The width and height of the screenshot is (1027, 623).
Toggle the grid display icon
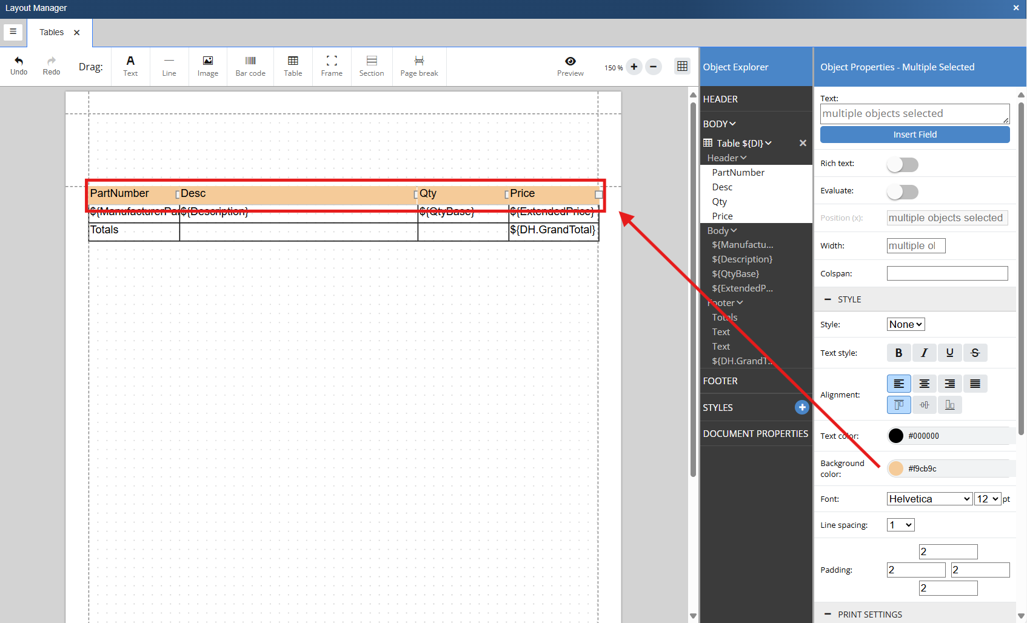682,67
